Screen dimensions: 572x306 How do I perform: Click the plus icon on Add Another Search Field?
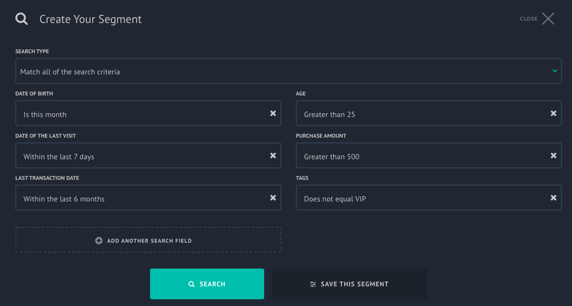click(x=99, y=240)
